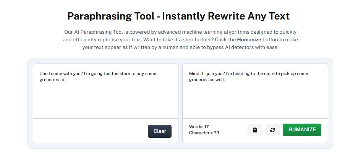Click empty space below the output text
Image resolution: width=358 pixels, height=160 pixels.
255,101
